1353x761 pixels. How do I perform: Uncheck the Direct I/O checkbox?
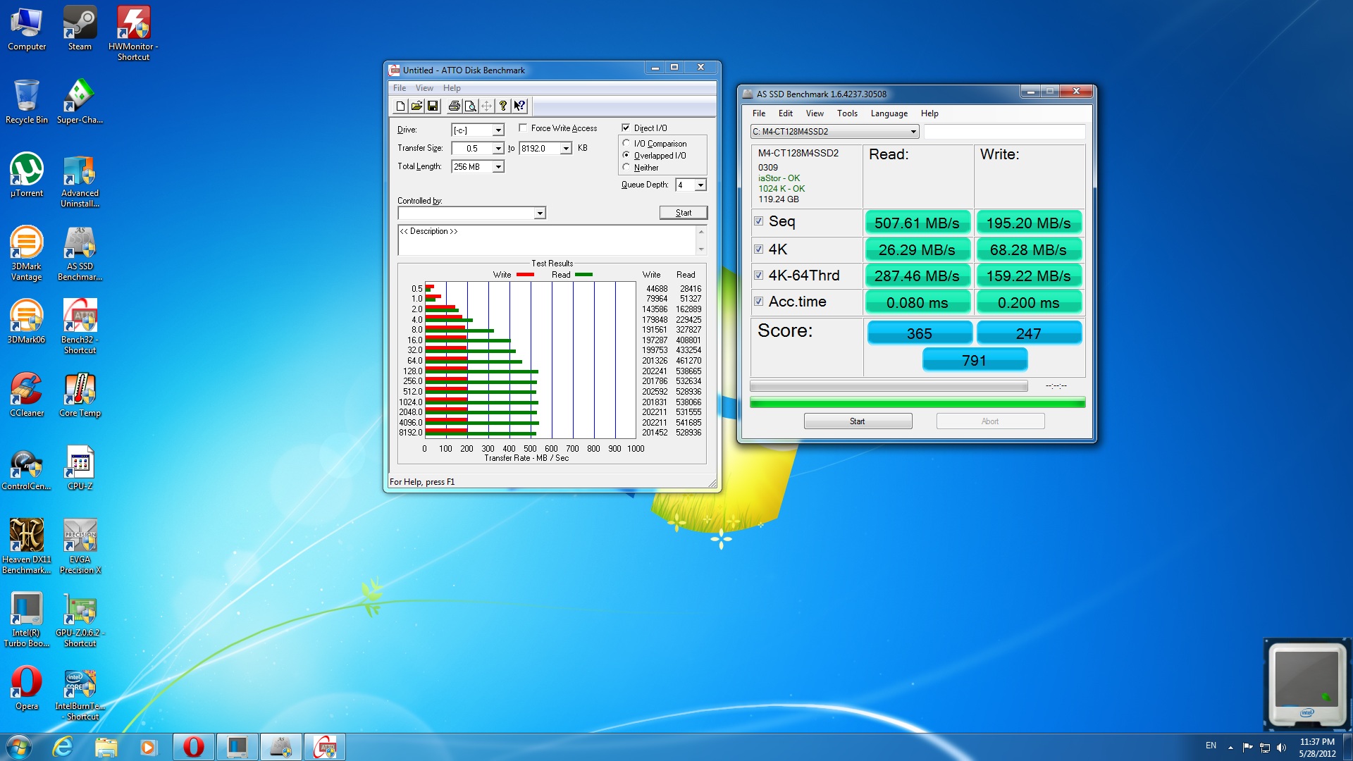pyautogui.click(x=626, y=128)
